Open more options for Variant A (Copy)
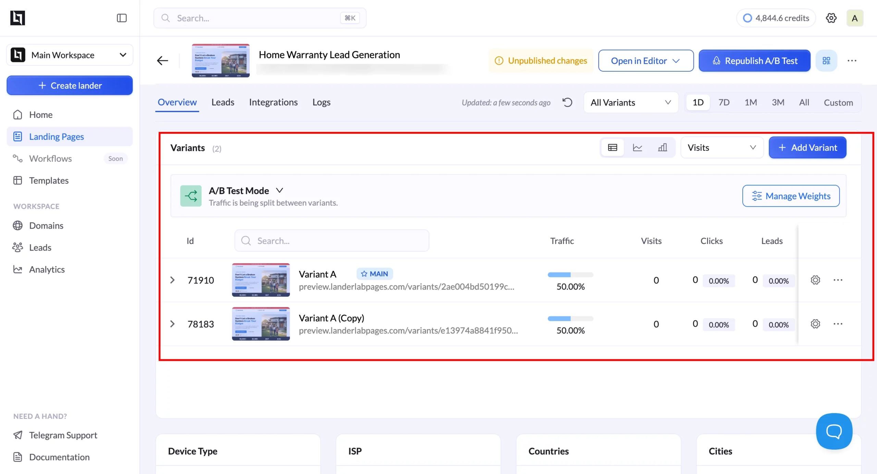Viewport: 877px width, 474px height. 838,324
